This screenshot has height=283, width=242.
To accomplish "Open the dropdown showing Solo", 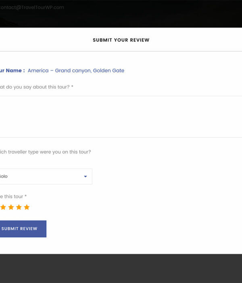I will [x=44, y=177].
